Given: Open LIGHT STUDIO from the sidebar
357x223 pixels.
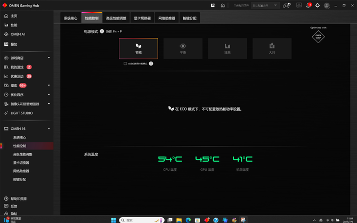Looking at the screenshot, I should 21,113.
